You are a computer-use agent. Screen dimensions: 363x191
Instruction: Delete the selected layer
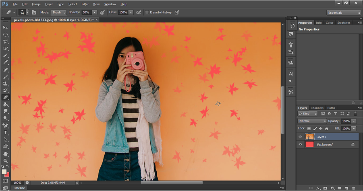(353, 188)
